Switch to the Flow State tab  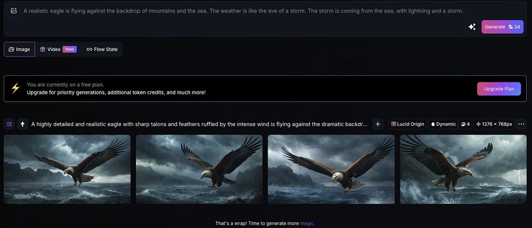coord(102,49)
